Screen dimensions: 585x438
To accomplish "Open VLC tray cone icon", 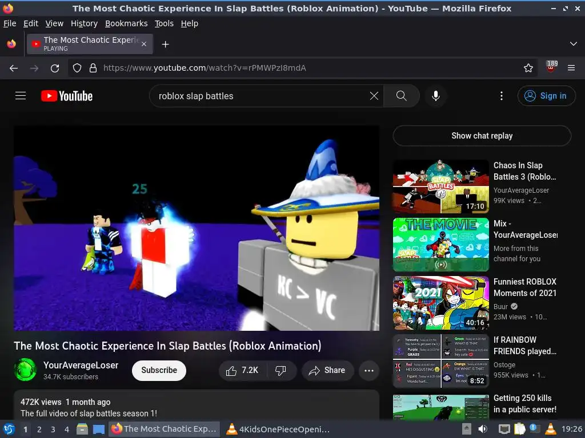I will [550, 429].
